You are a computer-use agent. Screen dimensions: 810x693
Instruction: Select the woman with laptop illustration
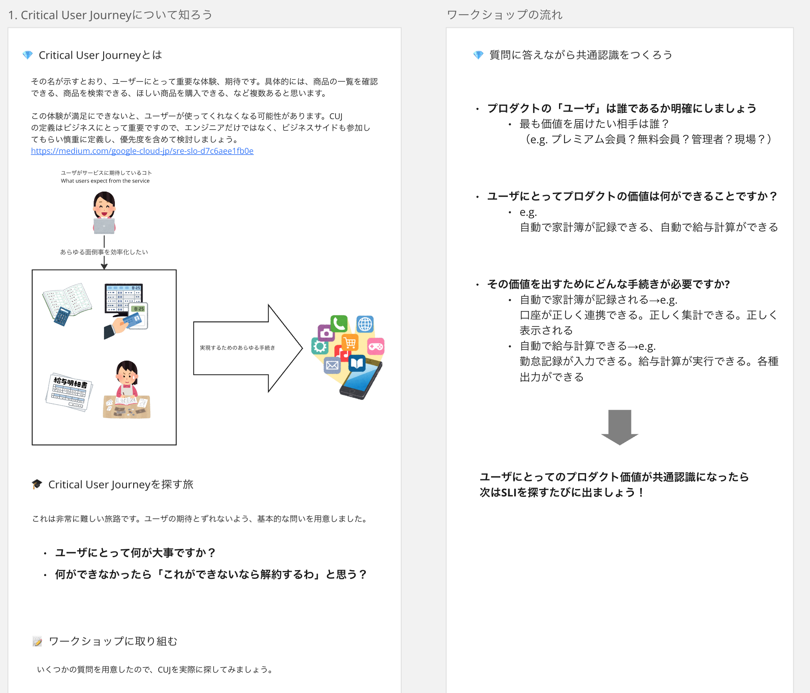104,212
